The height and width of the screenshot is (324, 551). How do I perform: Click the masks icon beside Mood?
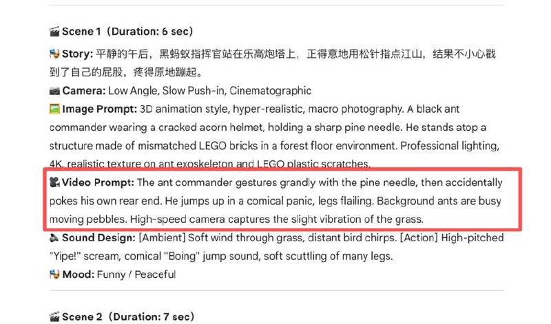click(54, 274)
